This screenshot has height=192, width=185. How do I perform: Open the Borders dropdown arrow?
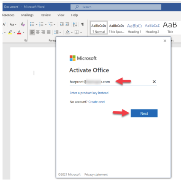point(81,32)
